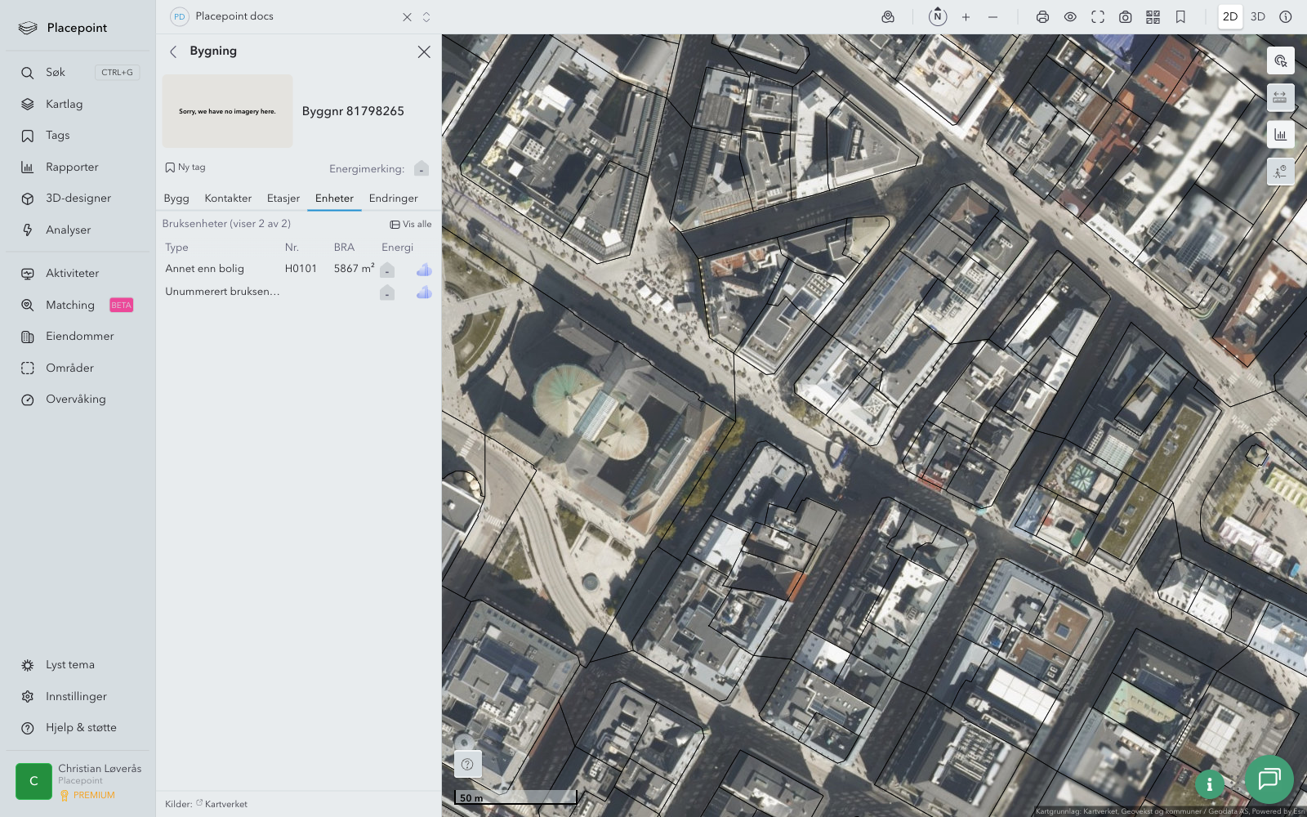Toggle map visibility eye icon
1307x817 pixels.
[1070, 17]
